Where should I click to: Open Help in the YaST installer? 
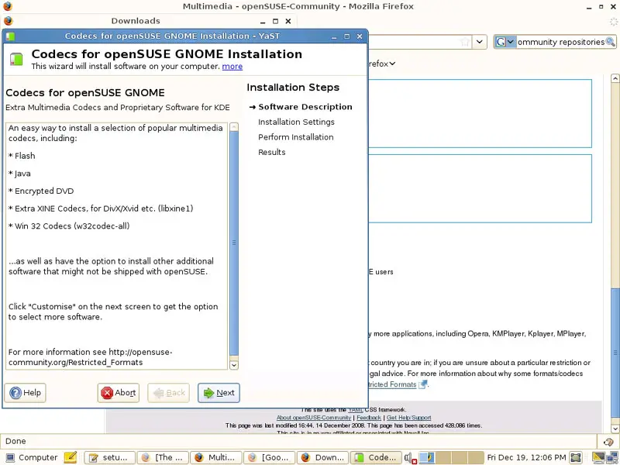[x=25, y=393]
